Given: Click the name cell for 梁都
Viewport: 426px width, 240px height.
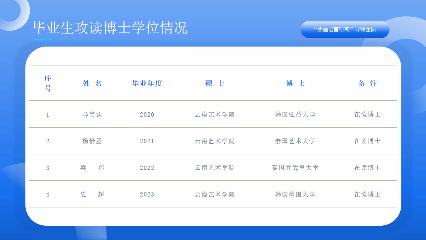Looking at the screenshot, I should [92, 168].
